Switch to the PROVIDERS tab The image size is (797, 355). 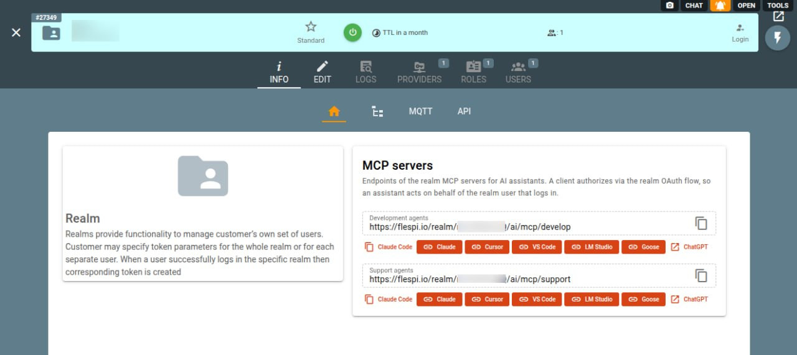[420, 72]
